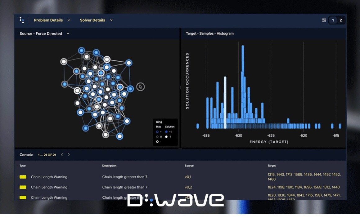Click the Target - Samples - Histogram panel title
Image resolution: width=360 pixels, height=222 pixels.
pos(209,33)
